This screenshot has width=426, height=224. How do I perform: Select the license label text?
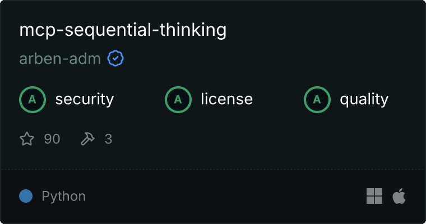click(226, 100)
